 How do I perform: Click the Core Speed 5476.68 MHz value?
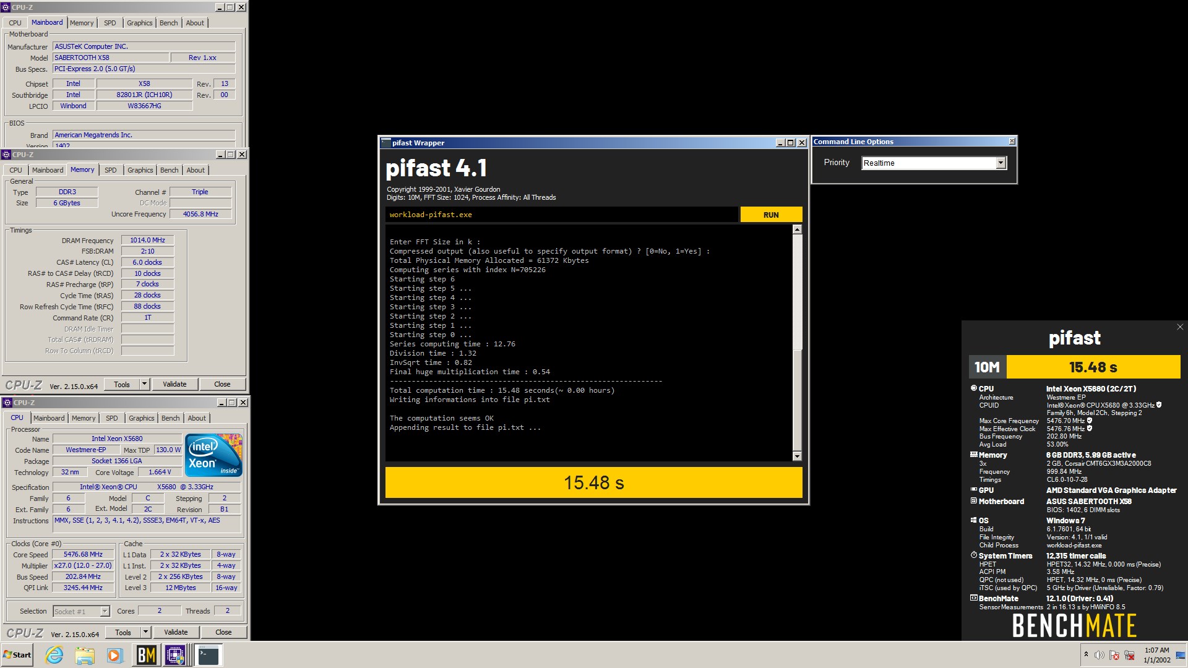click(x=83, y=555)
